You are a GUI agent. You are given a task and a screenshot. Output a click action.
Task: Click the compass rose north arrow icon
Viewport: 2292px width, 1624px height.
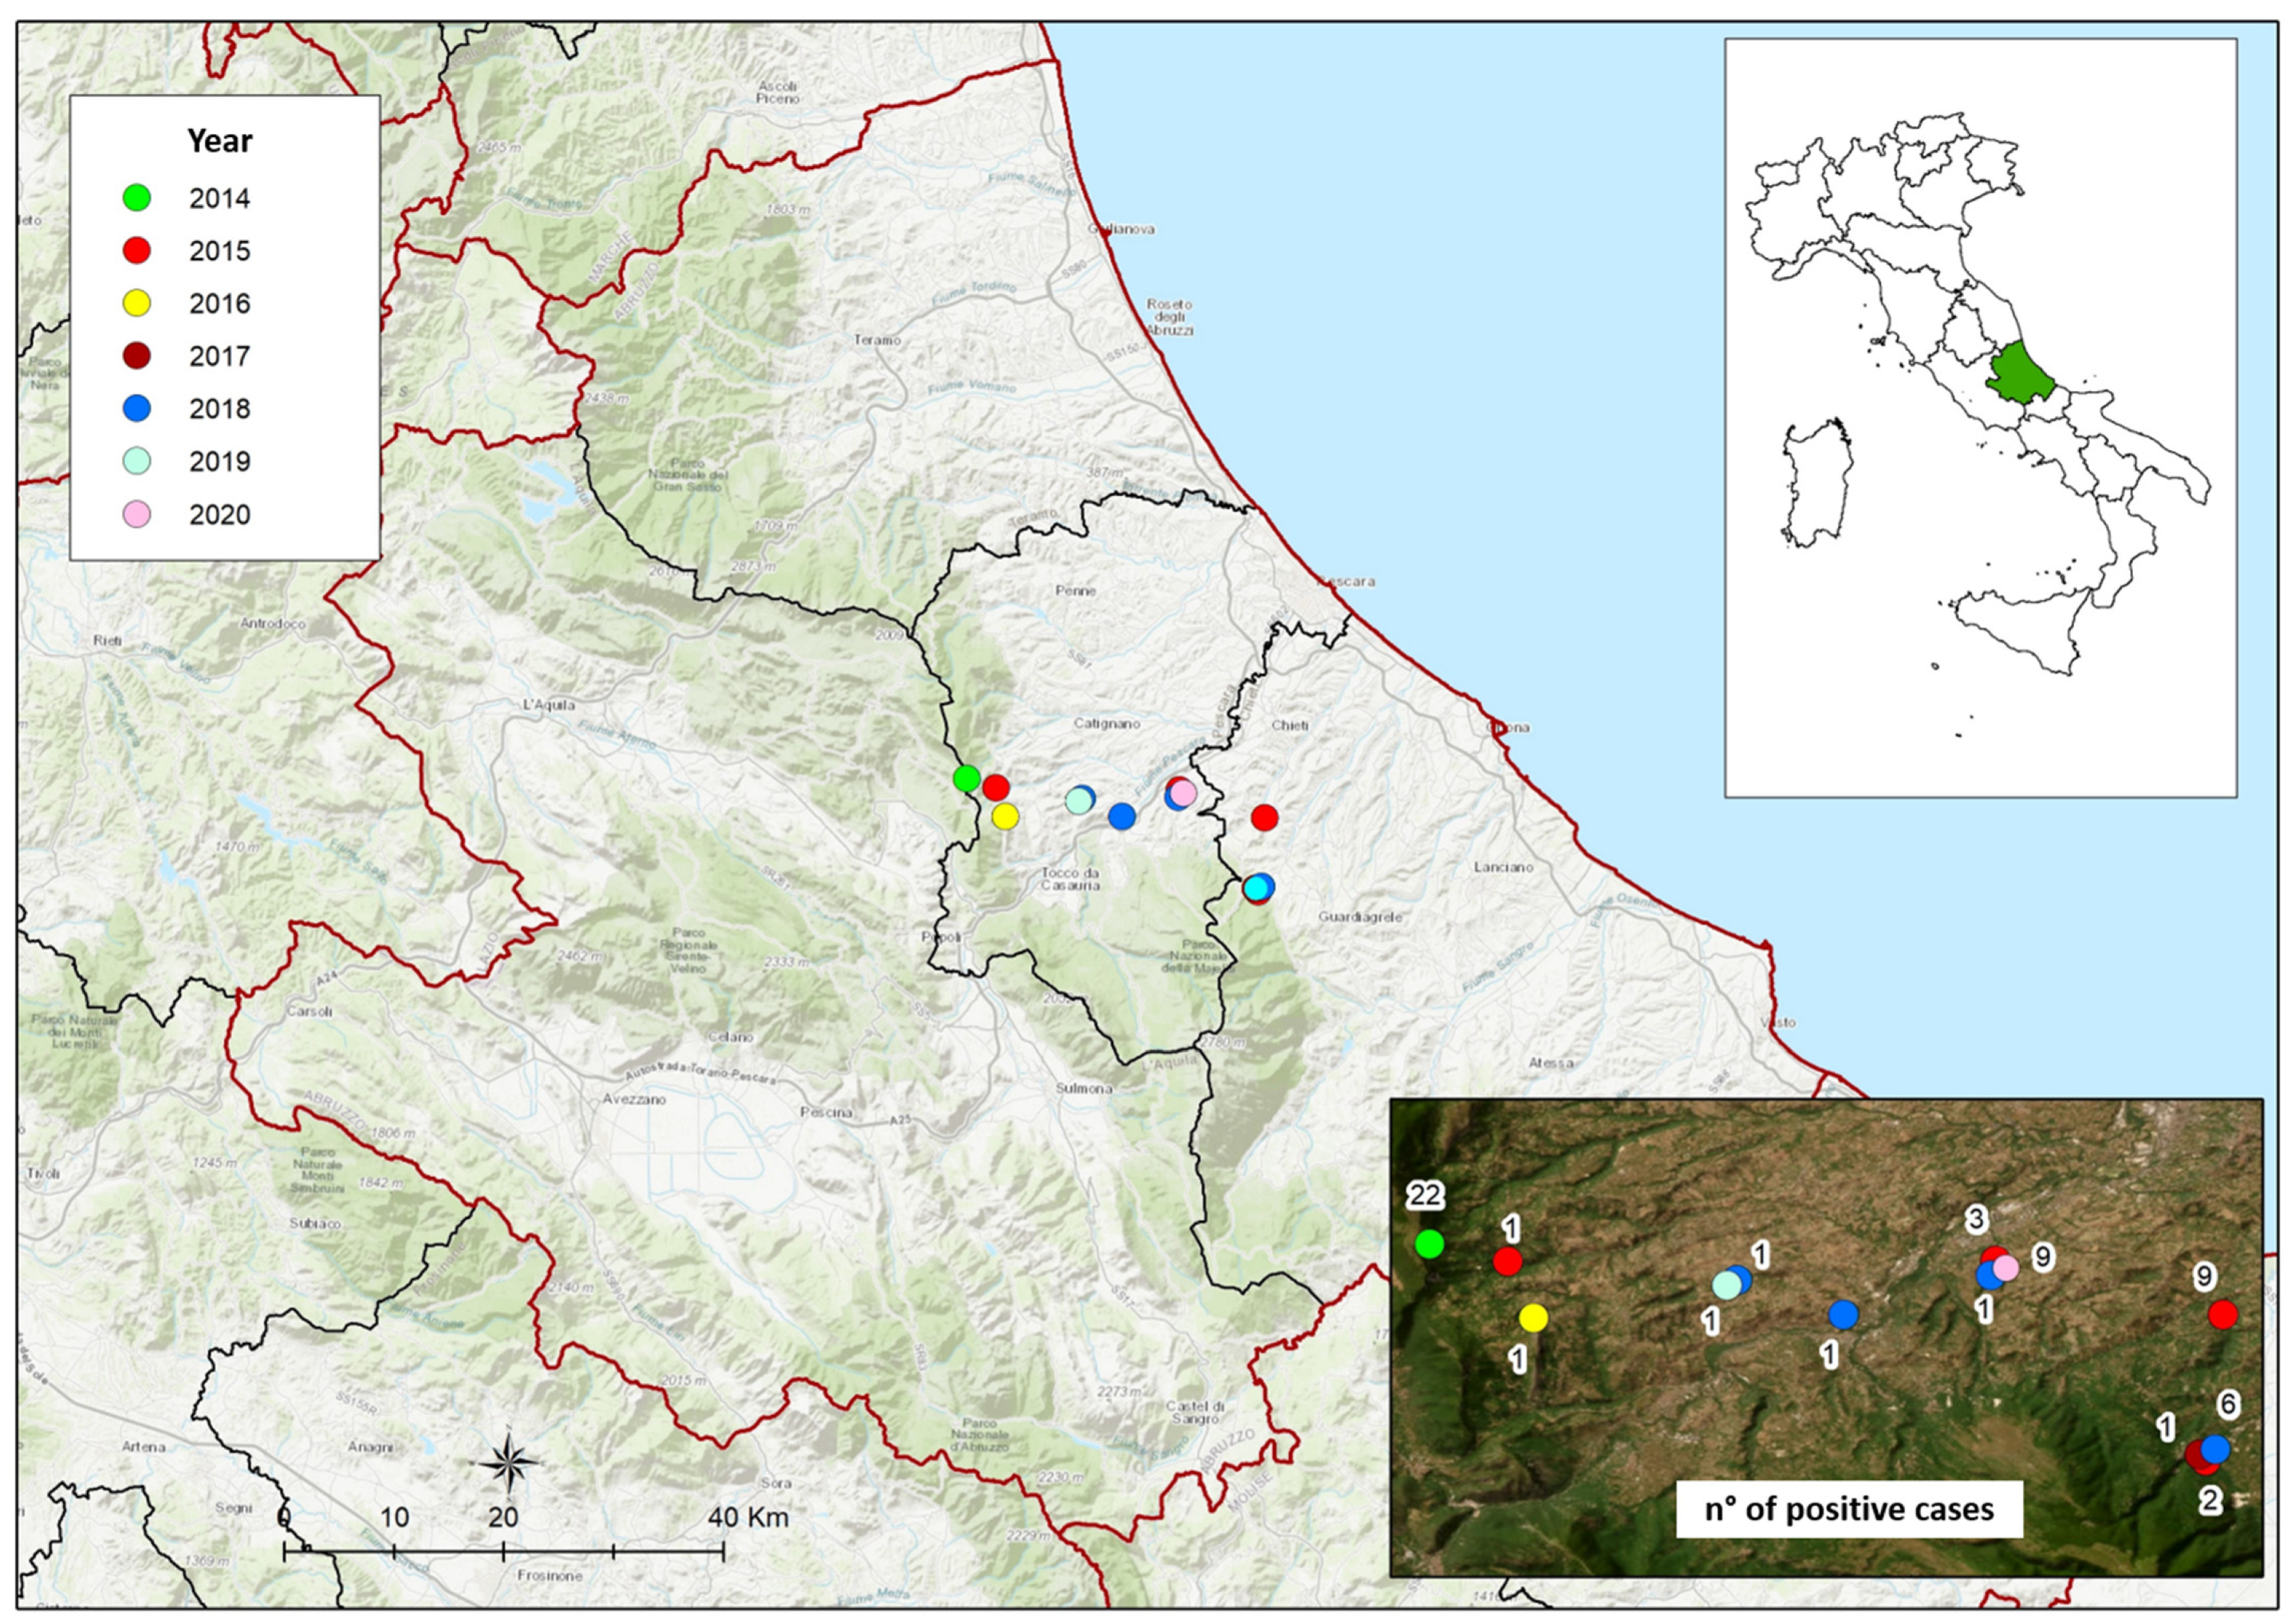point(509,1463)
